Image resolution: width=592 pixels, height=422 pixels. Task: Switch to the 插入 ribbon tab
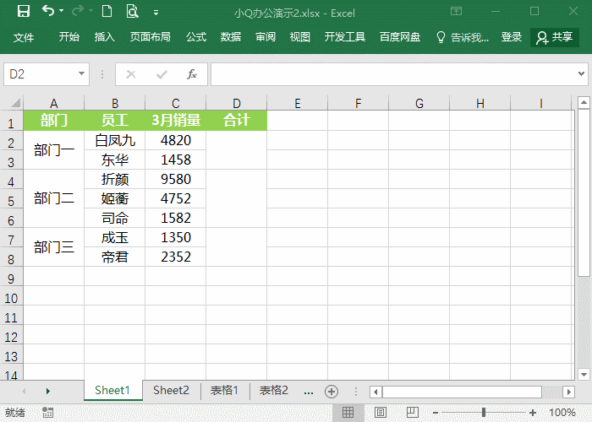point(104,37)
